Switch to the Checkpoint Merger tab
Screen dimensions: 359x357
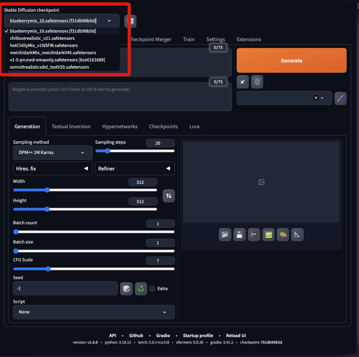tap(151, 39)
